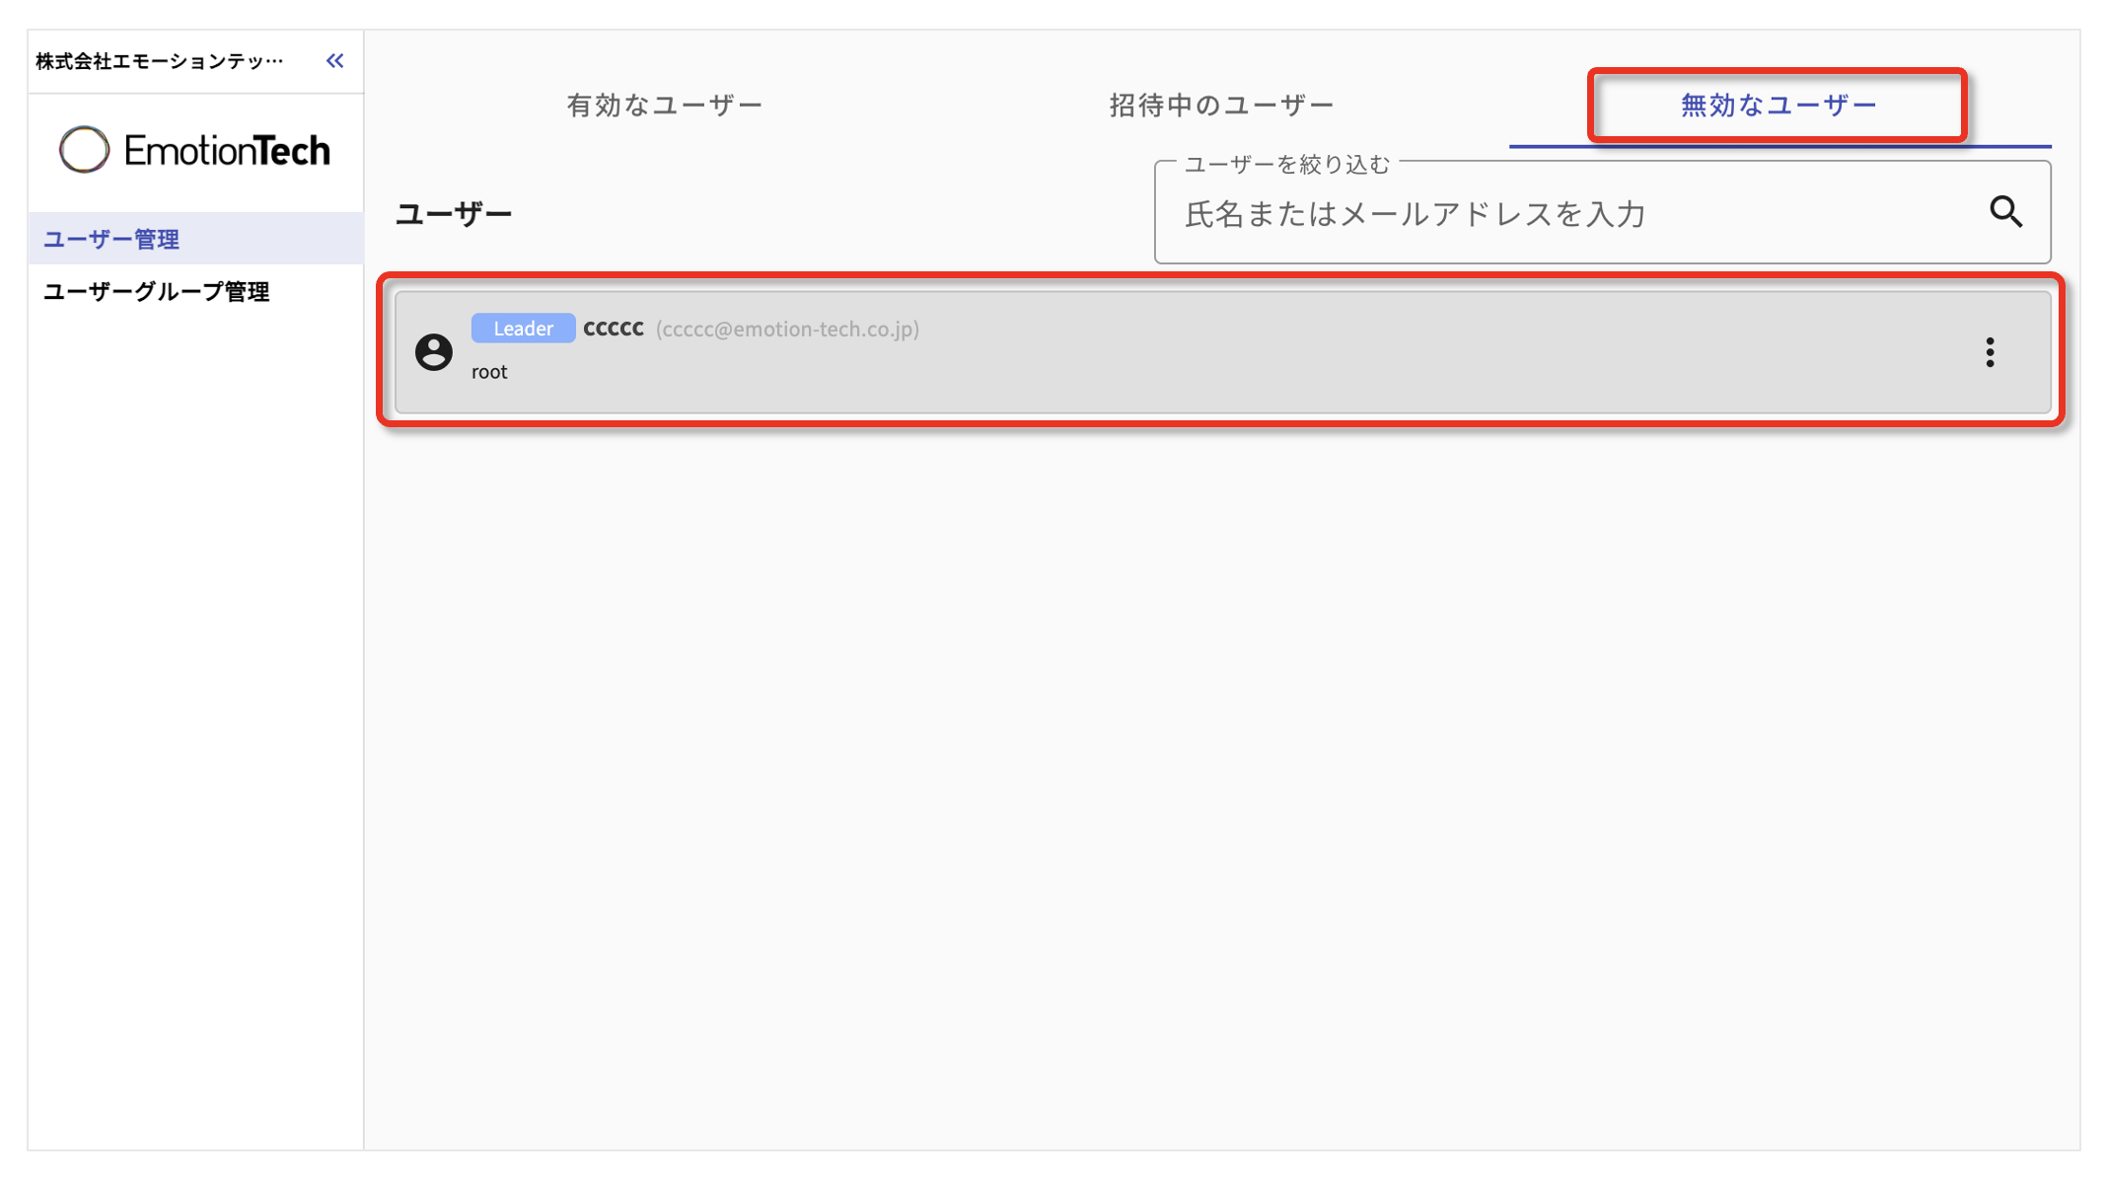Viewport: 2105px width, 1180px height.
Task: Click the blue Leader badge
Action: (x=523, y=329)
